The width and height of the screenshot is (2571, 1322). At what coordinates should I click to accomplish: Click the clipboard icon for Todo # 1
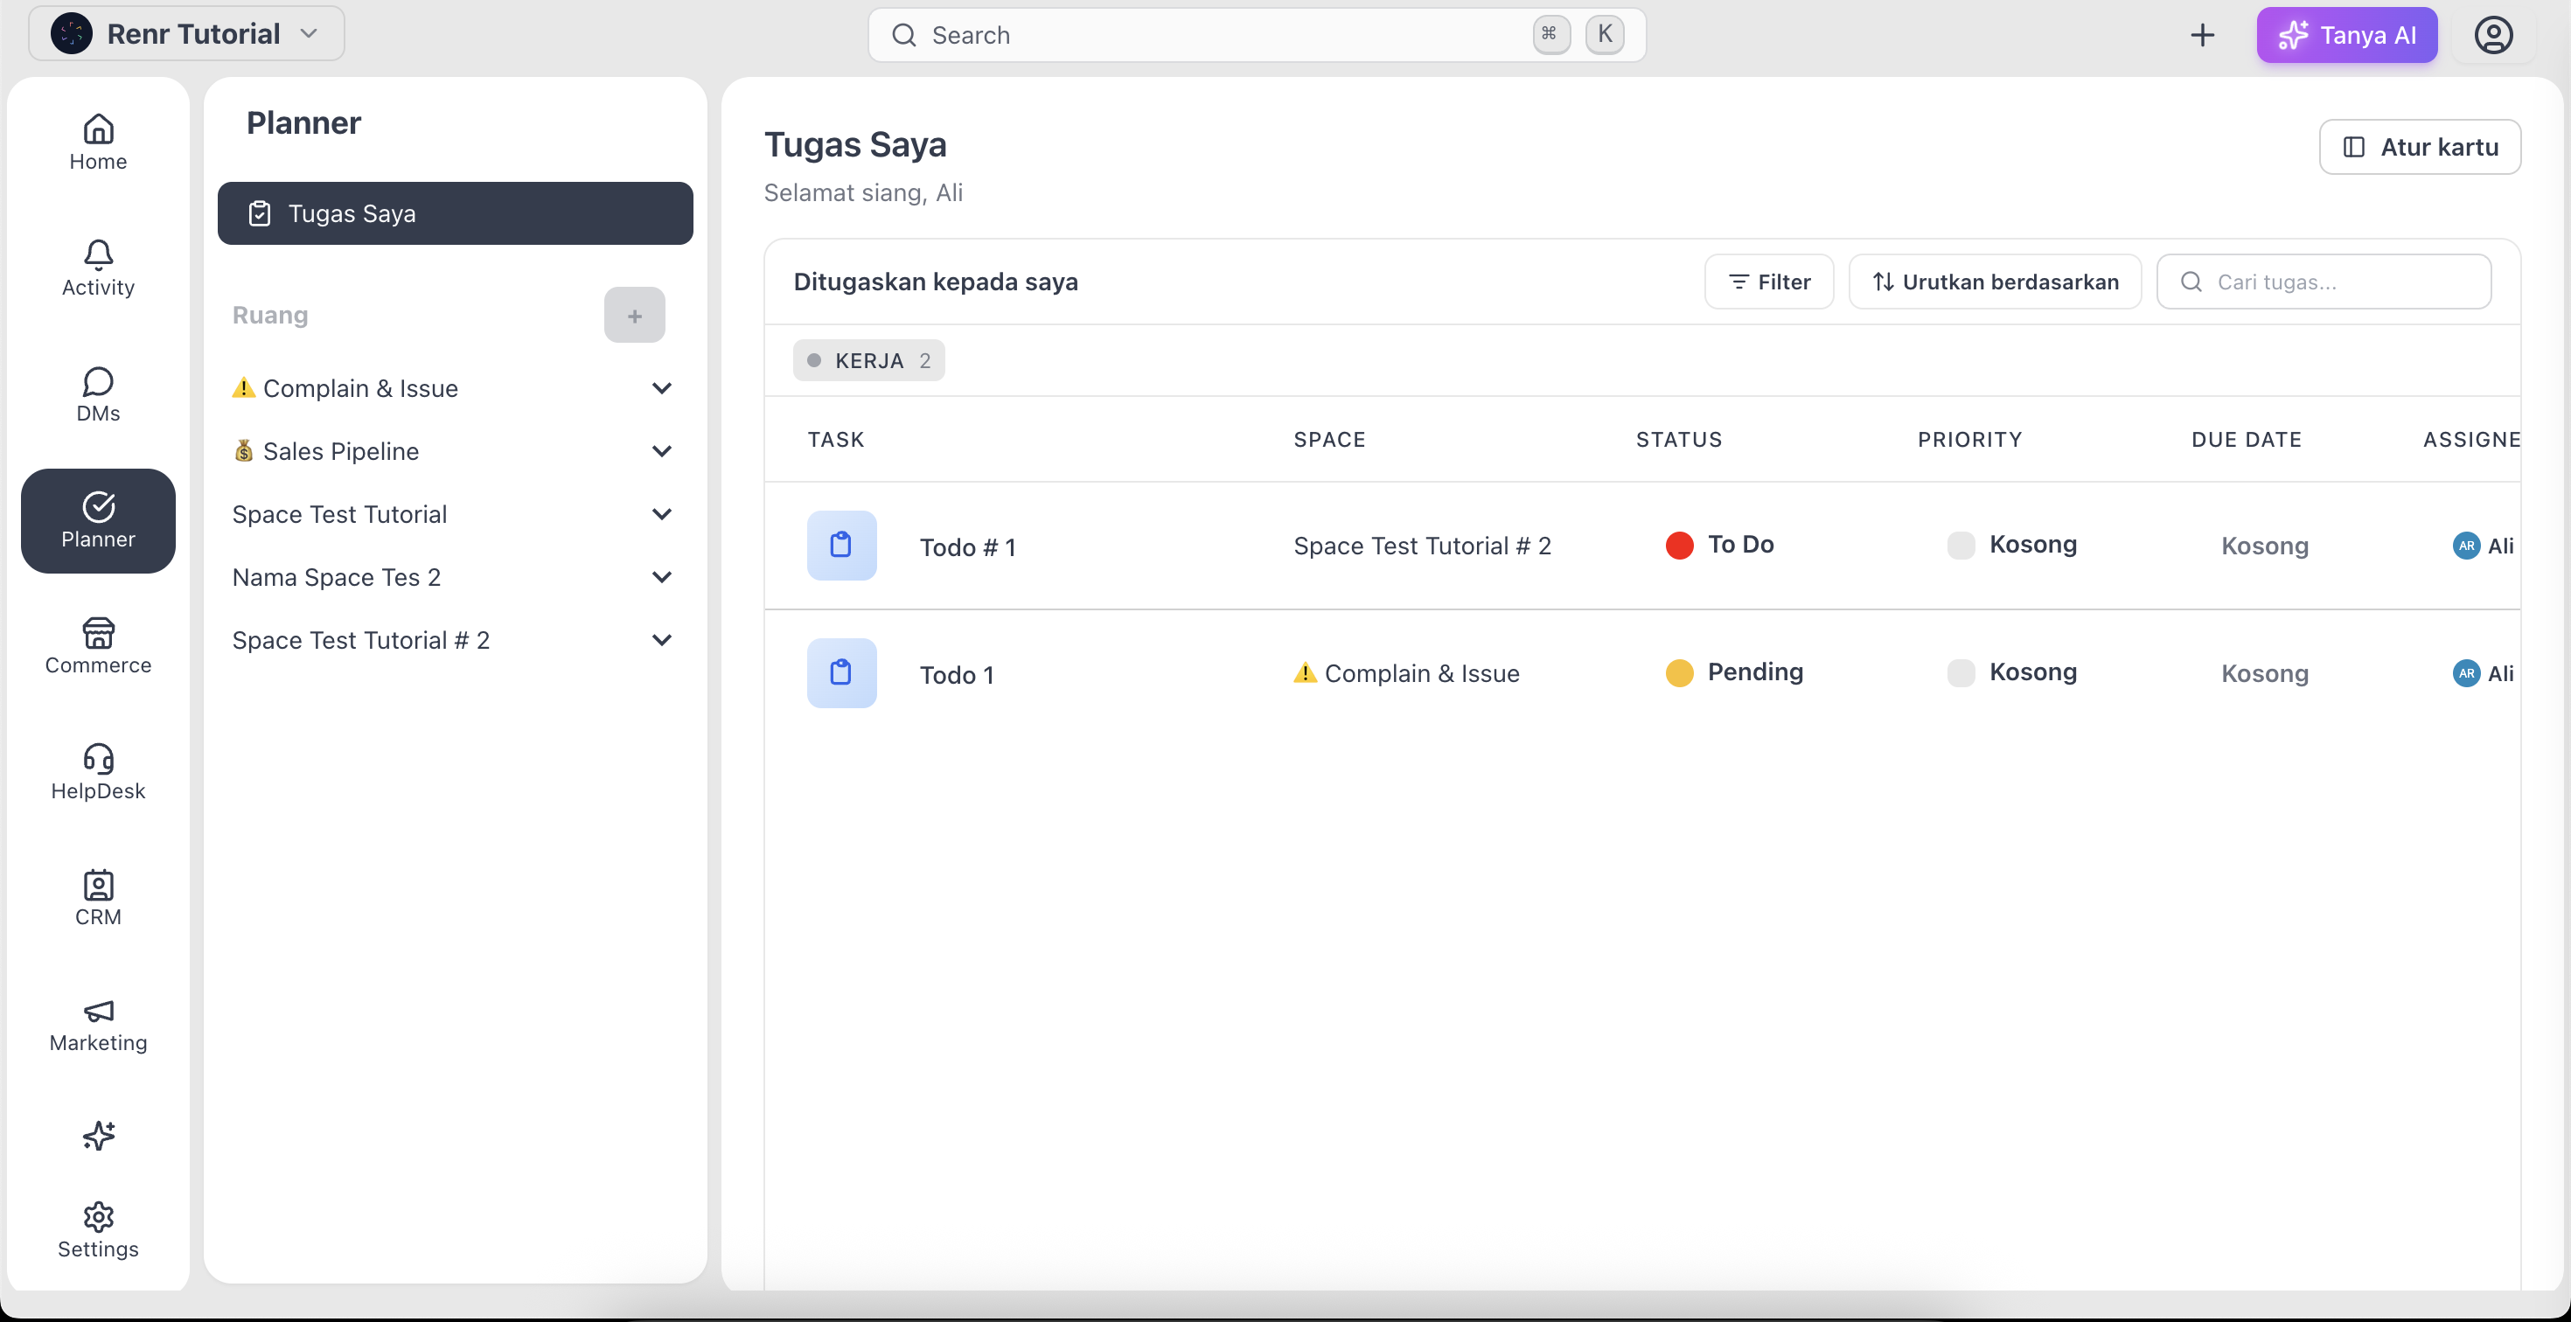coord(841,546)
